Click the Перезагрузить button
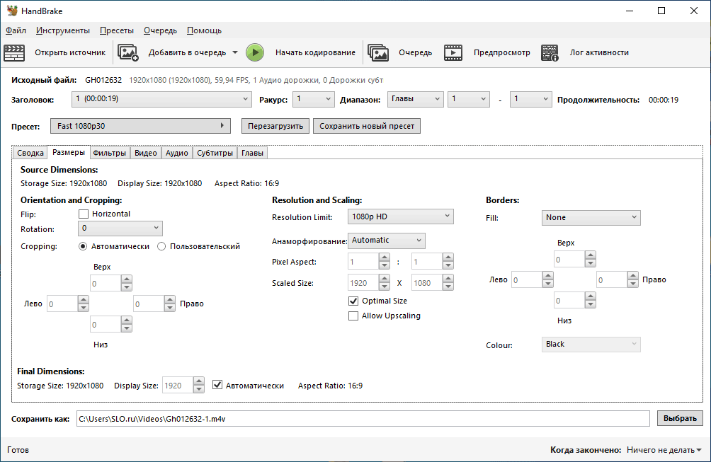The width and height of the screenshot is (711, 462). [275, 126]
